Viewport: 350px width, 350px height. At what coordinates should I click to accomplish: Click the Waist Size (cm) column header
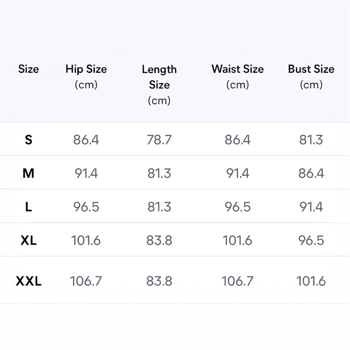pyautogui.click(x=237, y=76)
